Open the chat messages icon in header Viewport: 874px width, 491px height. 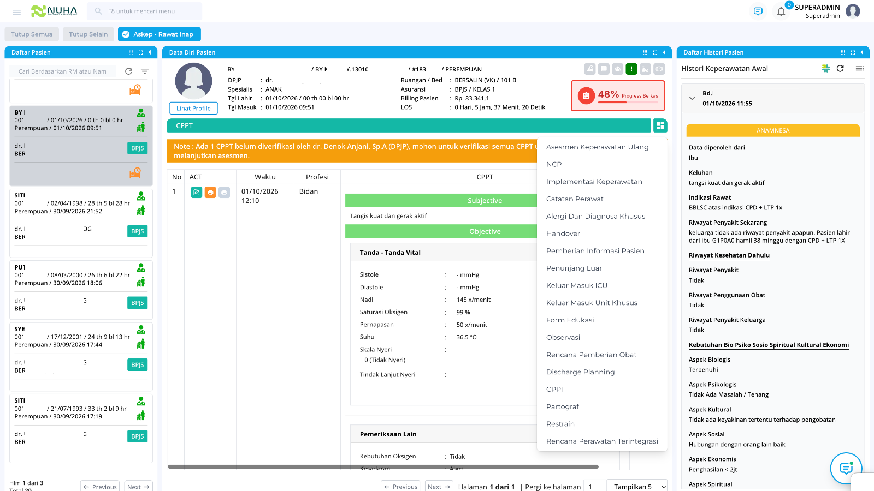(758, 11)
